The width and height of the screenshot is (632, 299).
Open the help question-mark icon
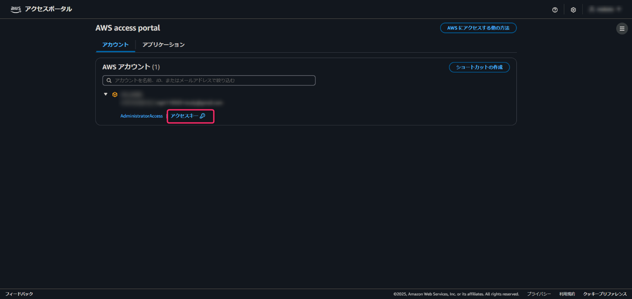(555, 9)
